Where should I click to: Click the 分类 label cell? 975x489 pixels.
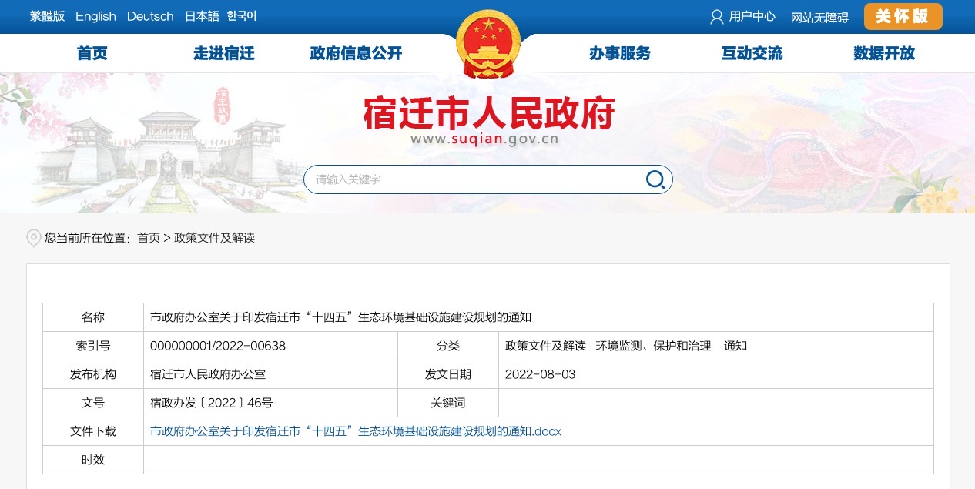[x=448, y=346]
